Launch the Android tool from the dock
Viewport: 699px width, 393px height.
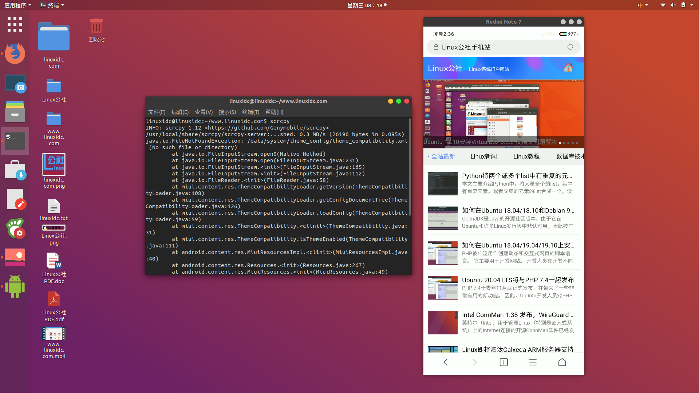point(15,286)
